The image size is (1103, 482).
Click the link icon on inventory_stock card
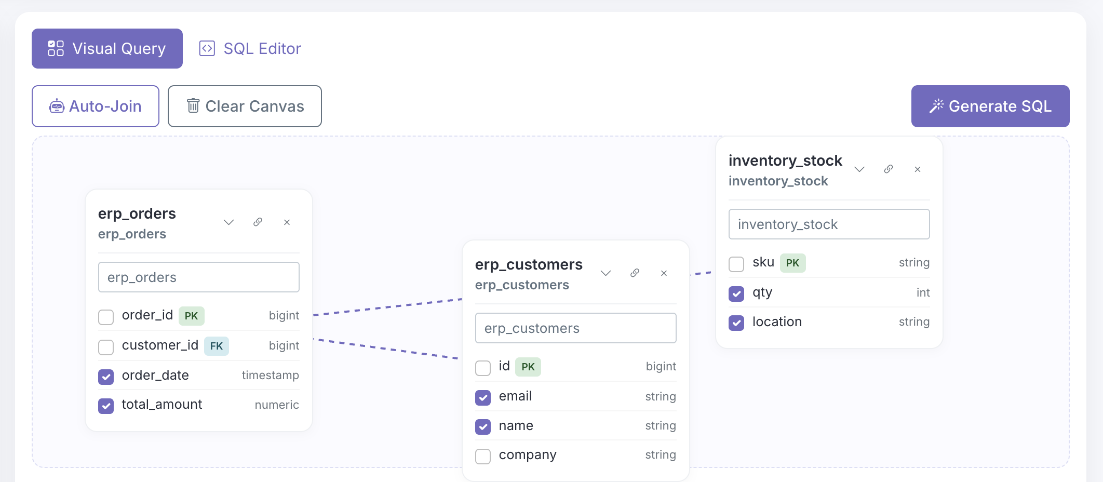[x=888, y=169]
